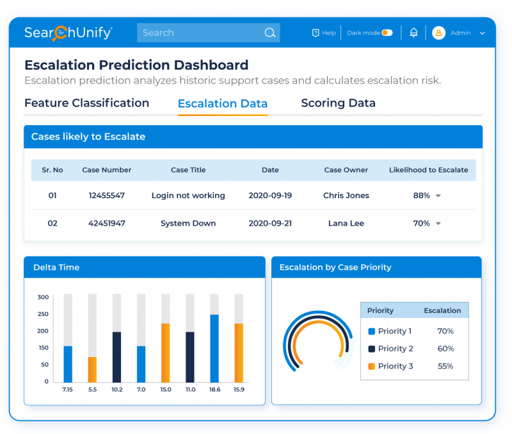The width and height of the screenshot is (512, 434).
Task: Click the 88% likelihood value
Action: pyautogui.click(x=422, y=196)
